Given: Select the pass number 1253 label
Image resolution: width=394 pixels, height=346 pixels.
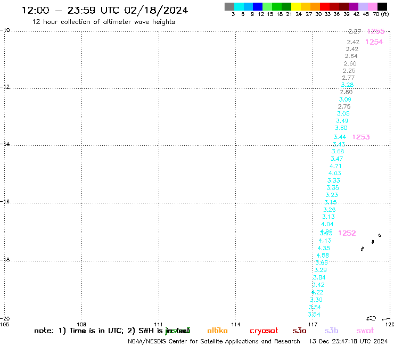Looking at the screenshot, I should click(361, 137).
